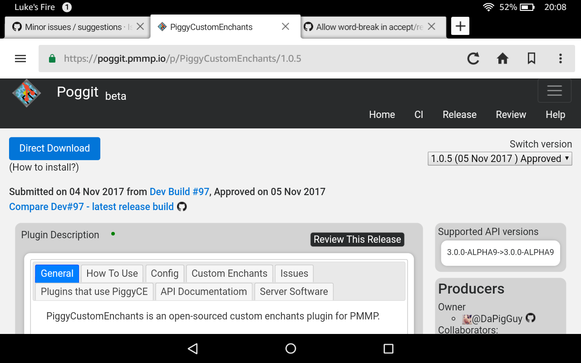Open a new browser tab
This screenshot has height=363, width=581.
460,26
